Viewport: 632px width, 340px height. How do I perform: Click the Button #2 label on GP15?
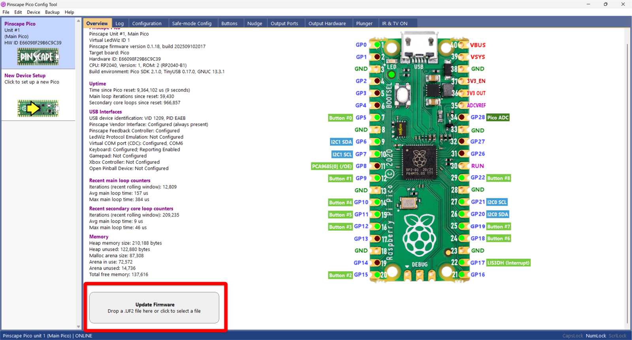coord(340,275)
